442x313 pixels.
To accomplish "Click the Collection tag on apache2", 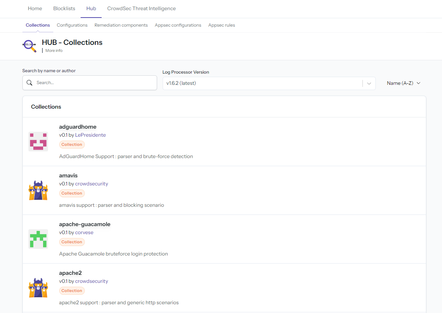I will point(72,291).
